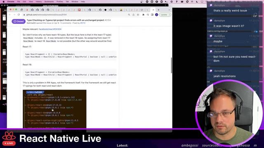Open a new Chrome tab with plus
Screen dimensions: 264x148
158,10
